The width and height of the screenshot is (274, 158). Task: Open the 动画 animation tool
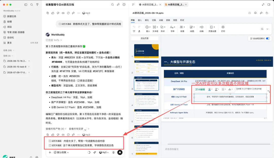[202, 29]
